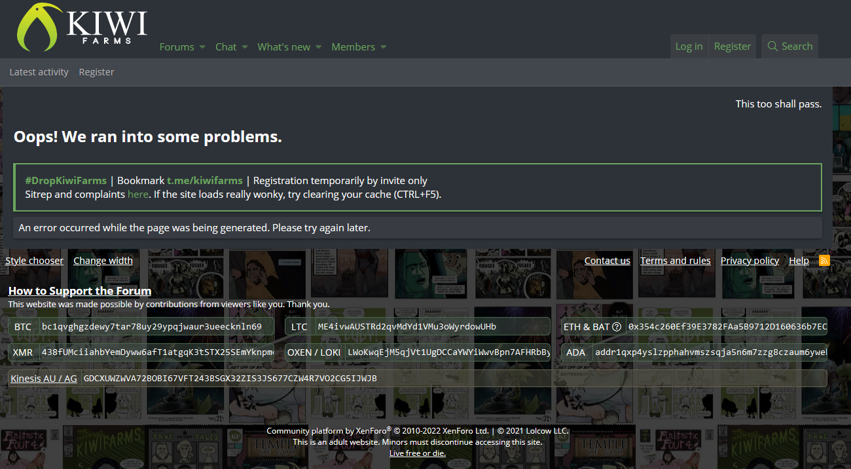Click the "This too shall pass." text
This screenshot has height=469, width=851.
point(778,103)
